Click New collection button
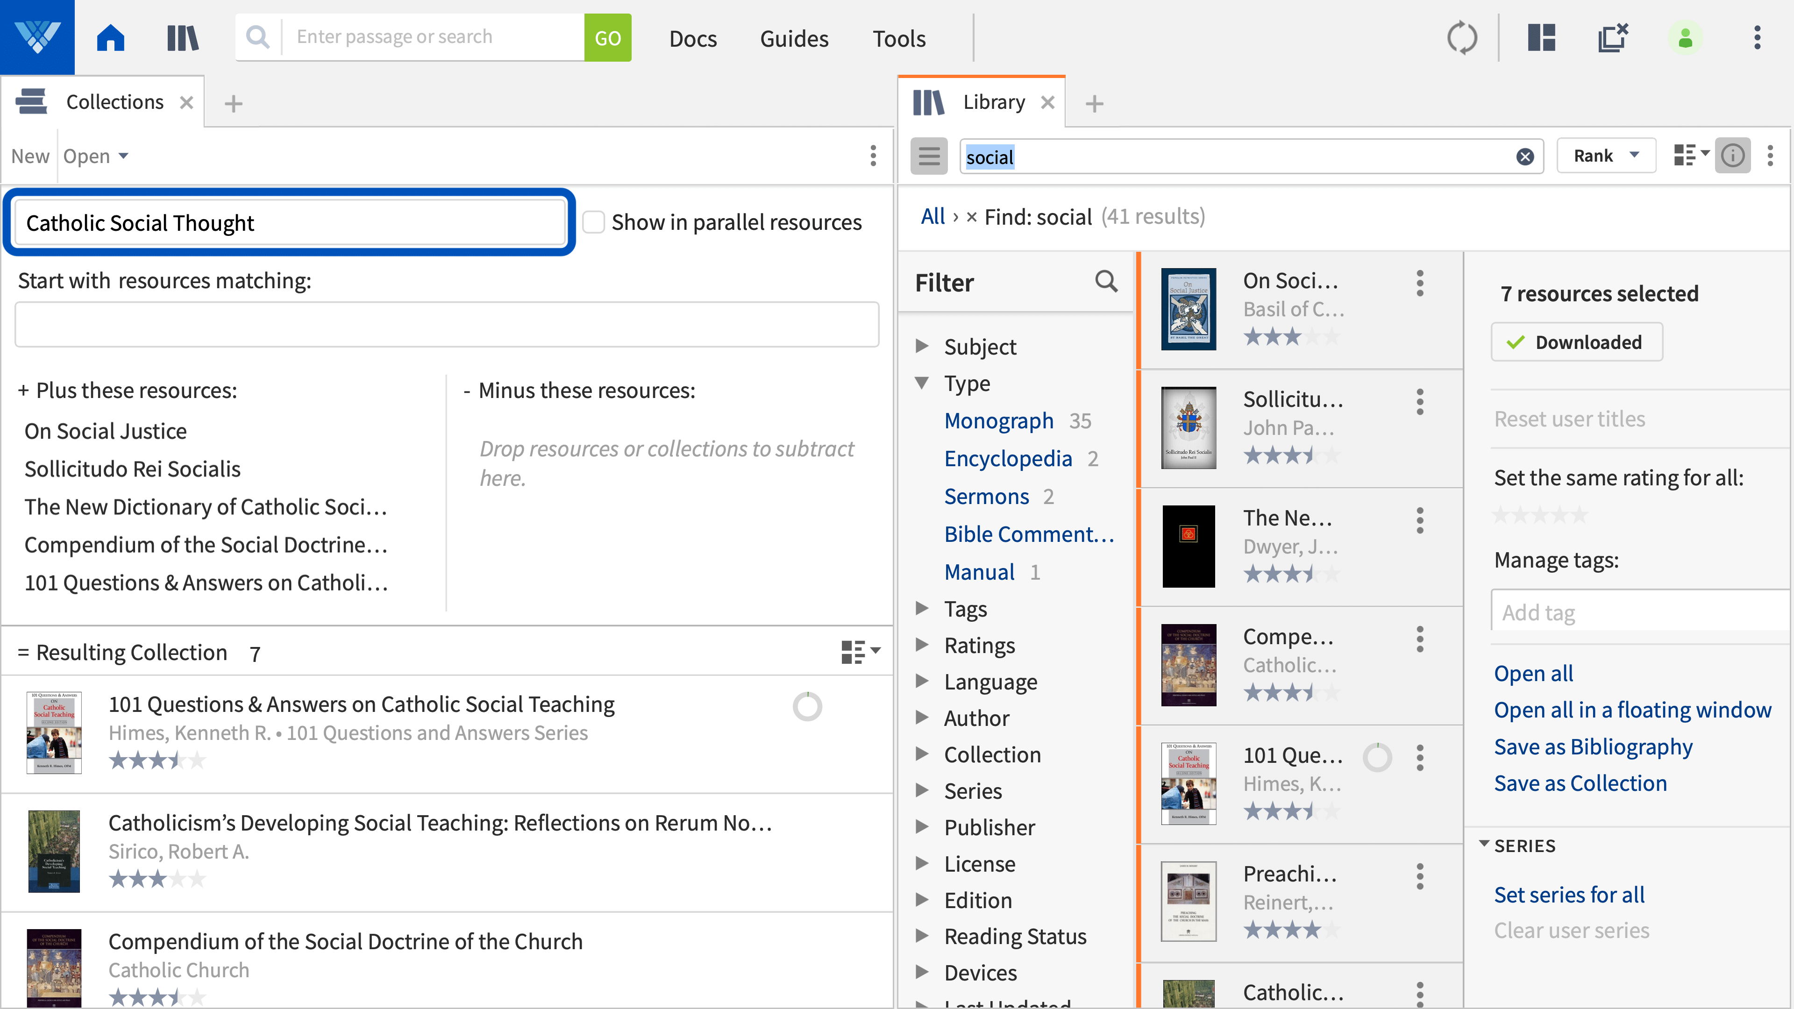The image size is (1794, 1009). (x=30, y=155)
